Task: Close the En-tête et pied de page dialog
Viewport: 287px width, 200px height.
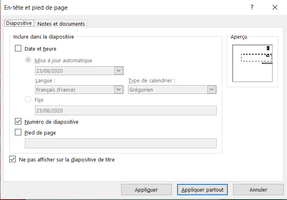Action: click(x=275, y=7)
